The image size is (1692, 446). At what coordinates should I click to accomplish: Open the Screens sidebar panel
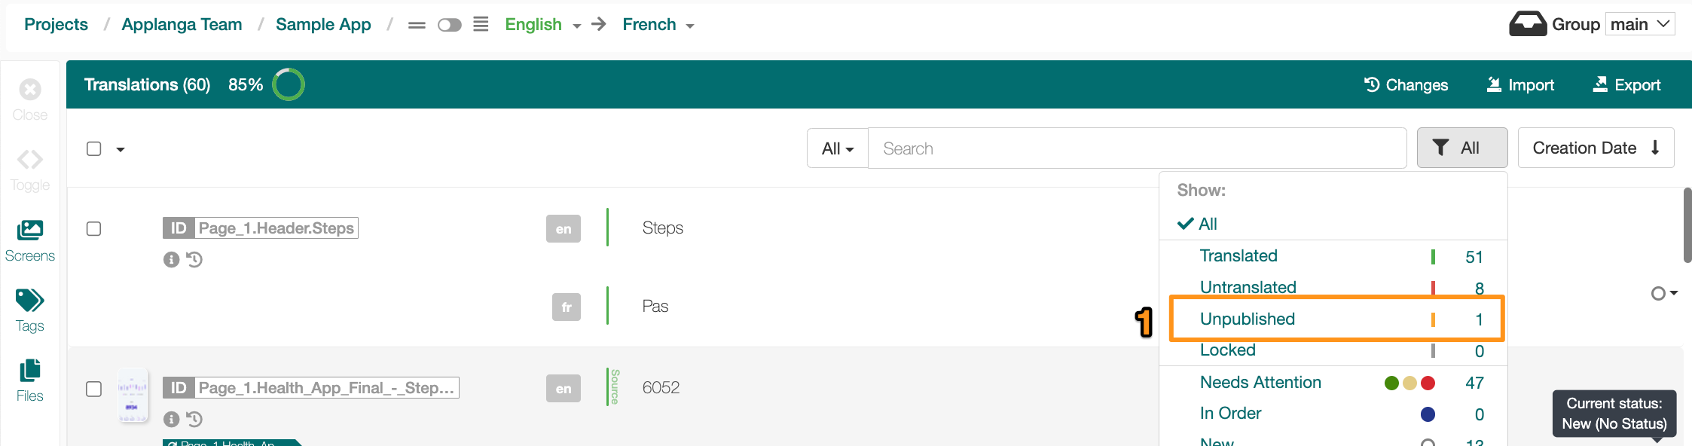[x=29, y=241]
